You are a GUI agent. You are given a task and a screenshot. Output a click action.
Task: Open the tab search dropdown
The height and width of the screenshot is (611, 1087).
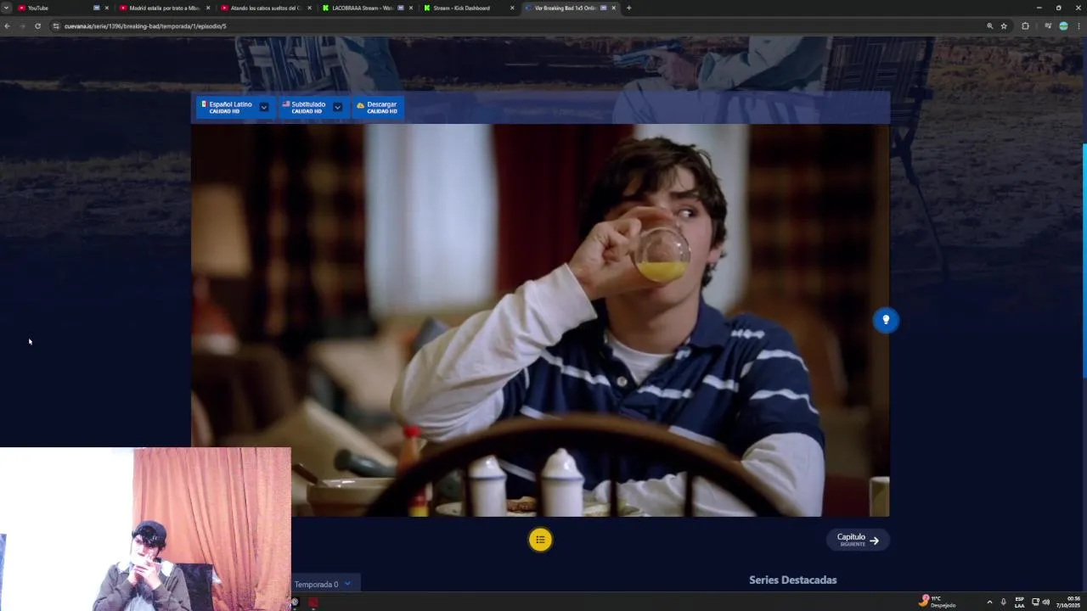(x=7, y=8)
